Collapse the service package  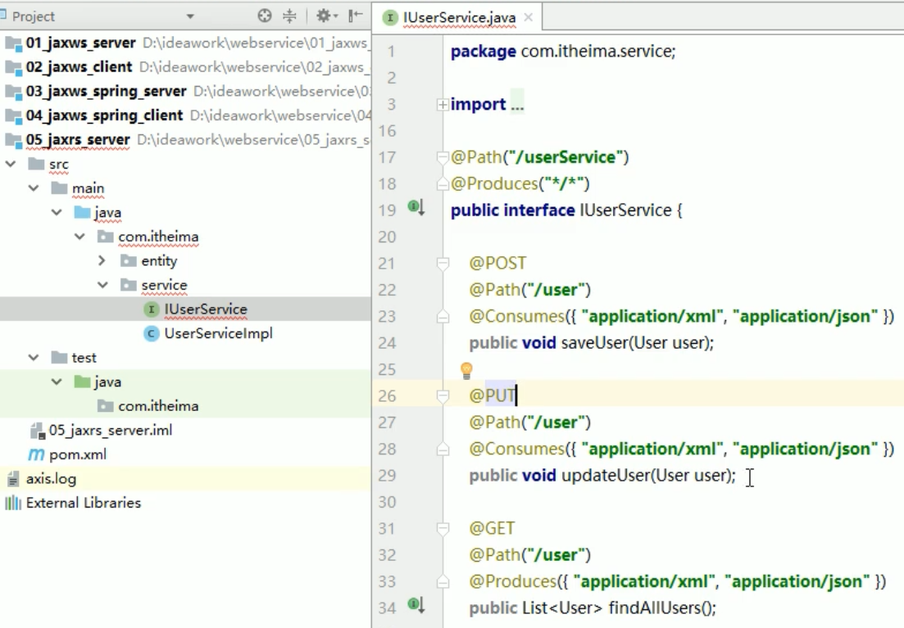(103, 285)
